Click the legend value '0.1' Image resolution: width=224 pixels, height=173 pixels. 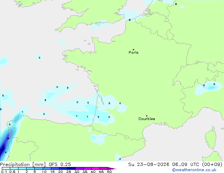[x=4, y=172]
